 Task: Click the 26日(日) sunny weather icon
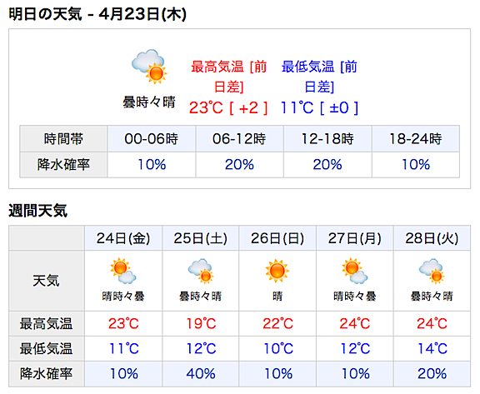point(277,271)
